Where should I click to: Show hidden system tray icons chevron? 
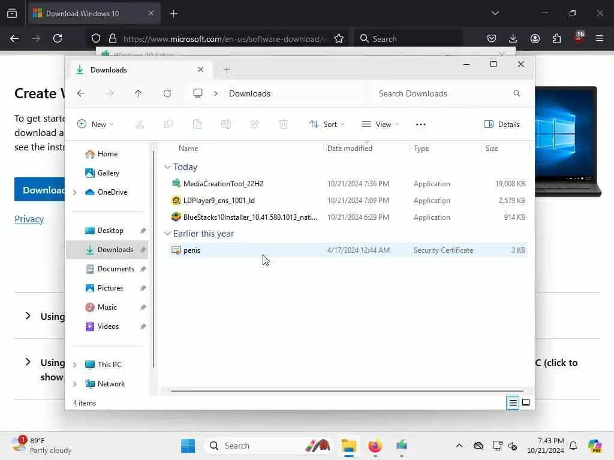pos(459,446)
